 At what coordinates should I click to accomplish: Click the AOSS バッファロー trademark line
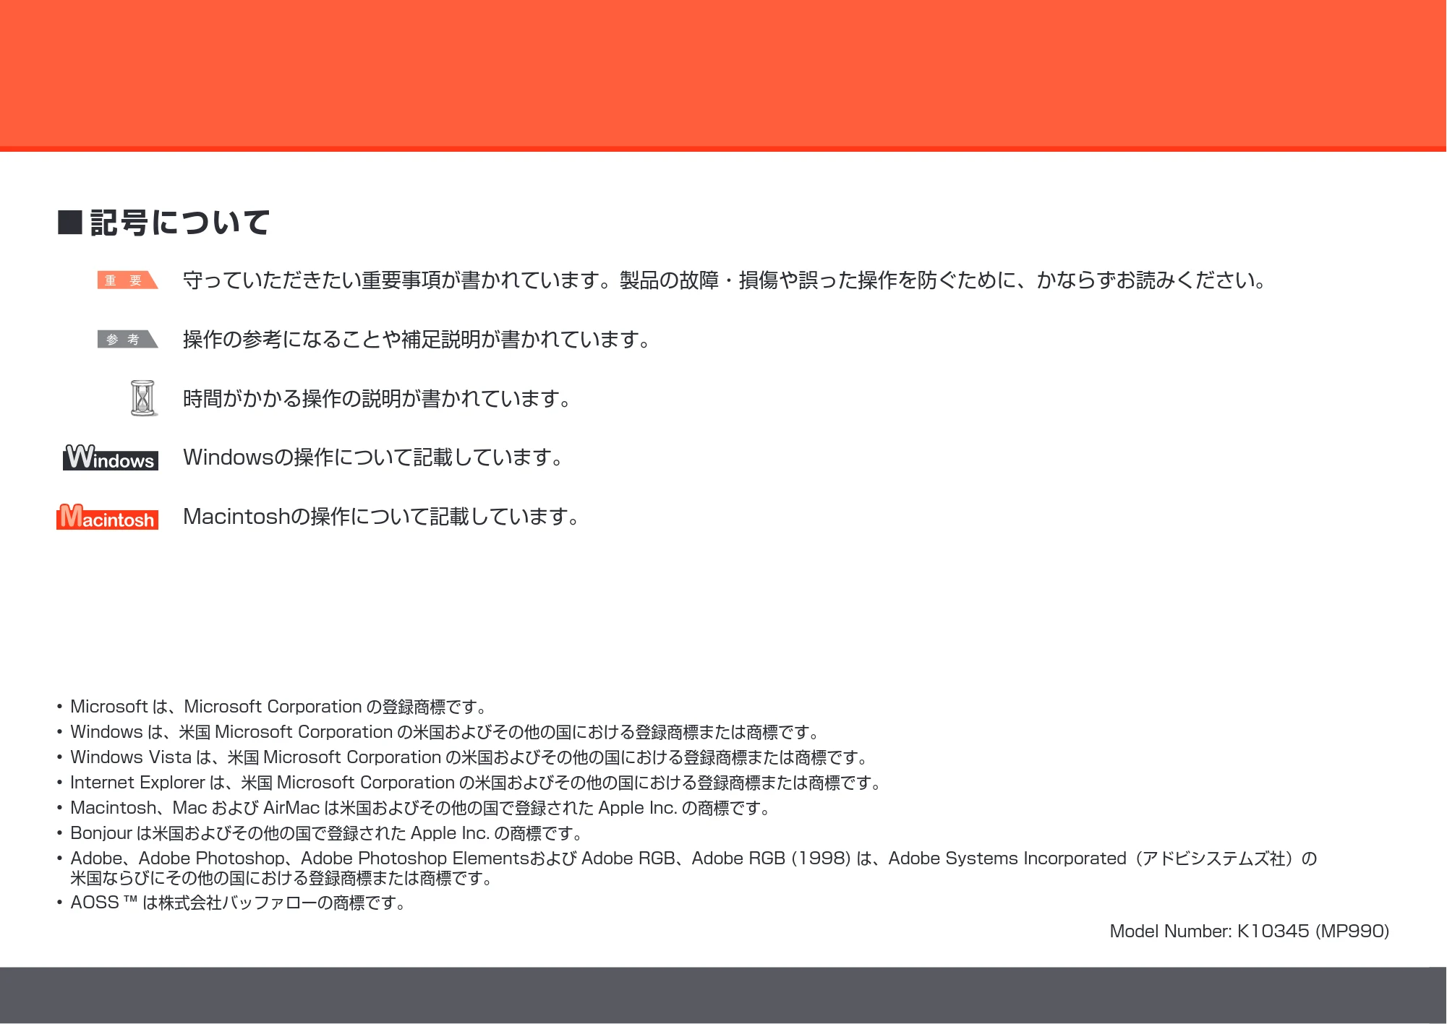[x=239, y=903]
